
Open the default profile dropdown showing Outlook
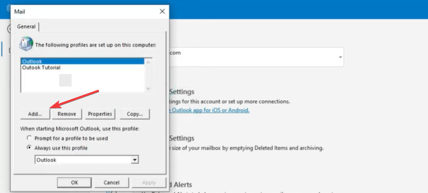pos(87,160)
